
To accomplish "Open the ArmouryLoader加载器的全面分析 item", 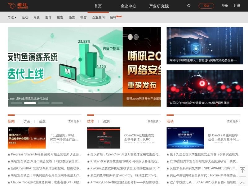I will click(x=125, y=182).
